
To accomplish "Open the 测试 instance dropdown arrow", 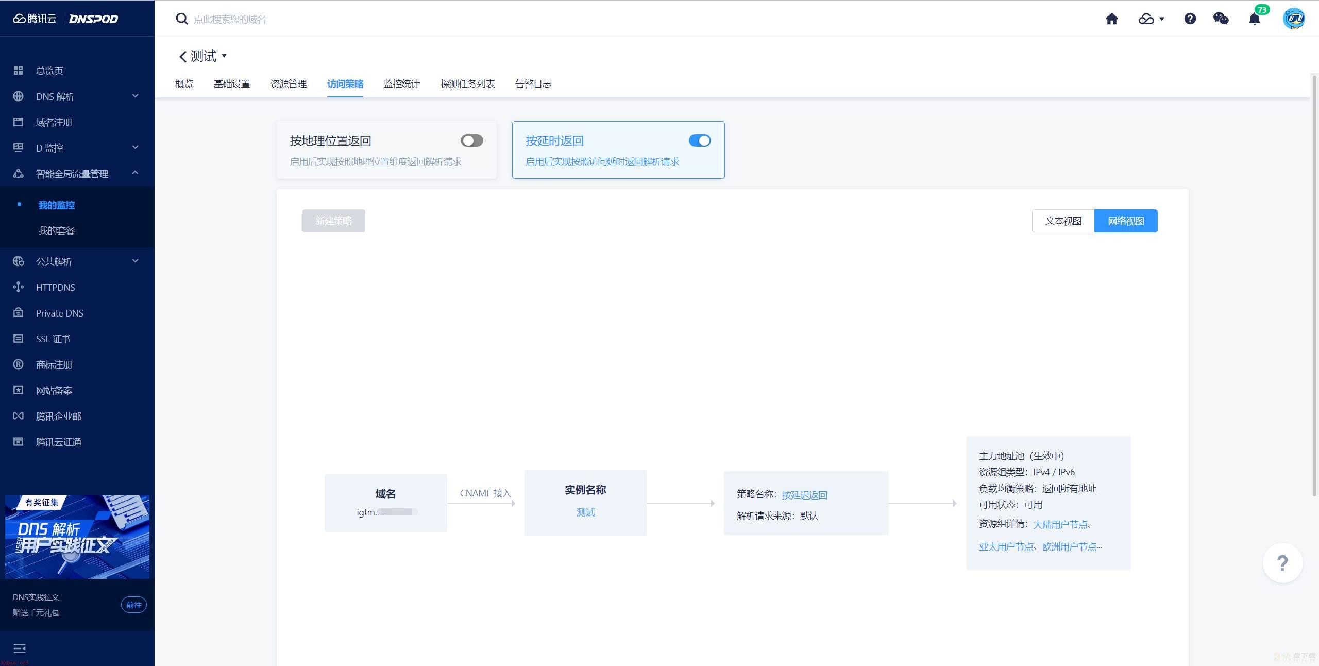I will pos(224,56).
